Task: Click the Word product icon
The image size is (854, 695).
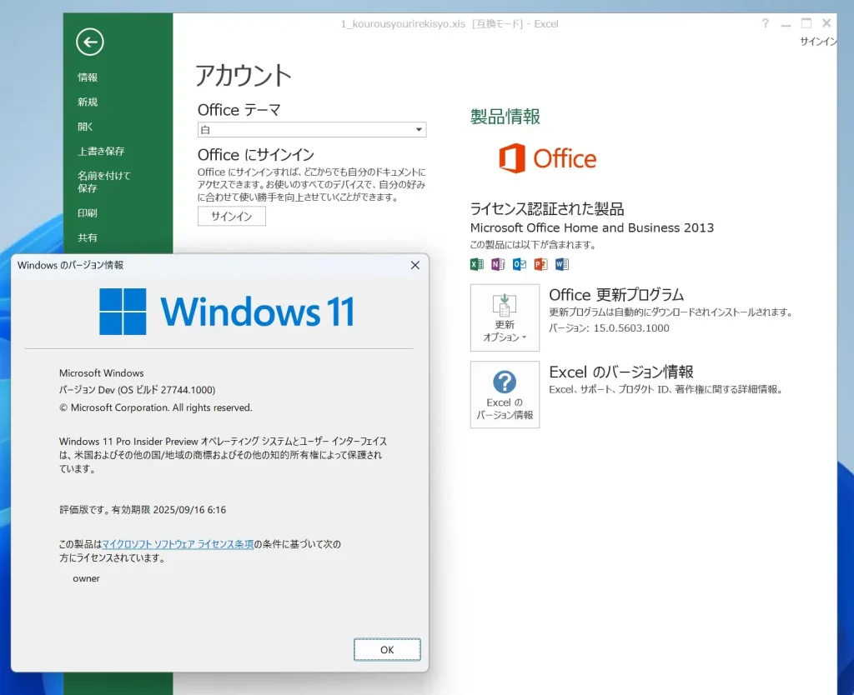Action: (561, 264)
